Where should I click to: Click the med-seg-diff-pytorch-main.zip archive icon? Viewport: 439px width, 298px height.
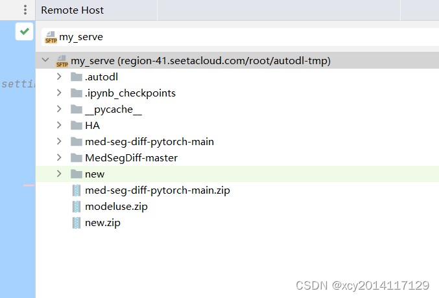(76, 190)
